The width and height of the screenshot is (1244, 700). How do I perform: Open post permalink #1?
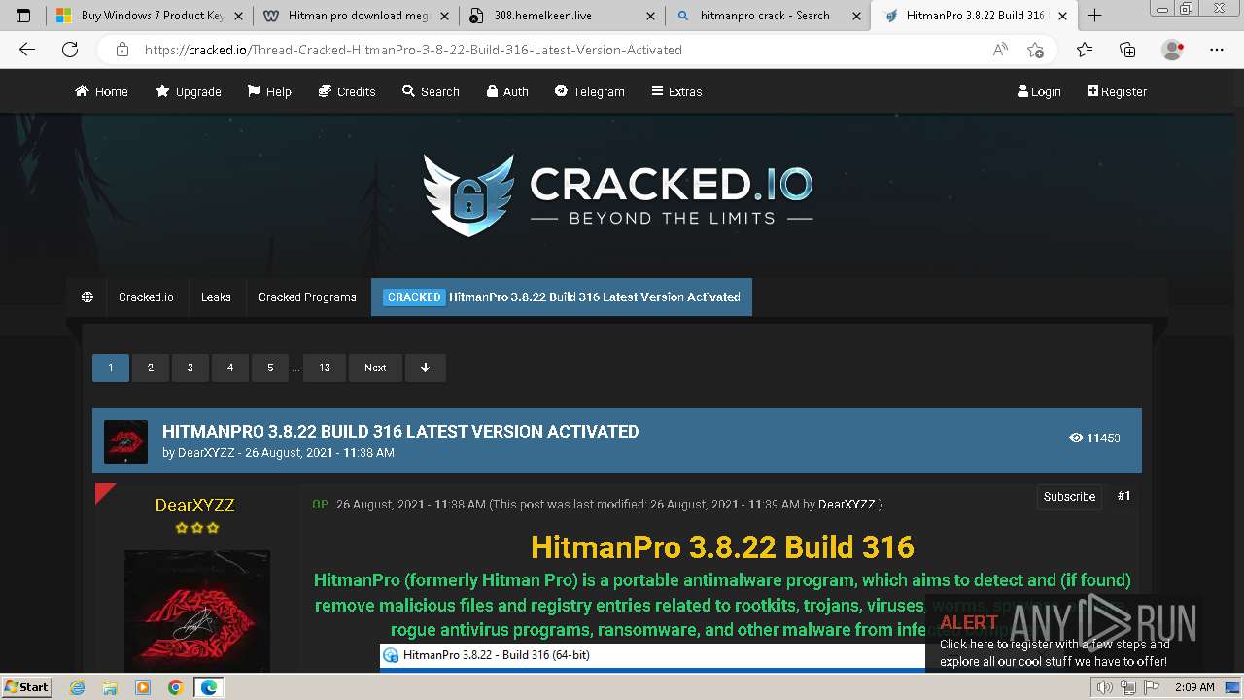tap(1123, 496)
